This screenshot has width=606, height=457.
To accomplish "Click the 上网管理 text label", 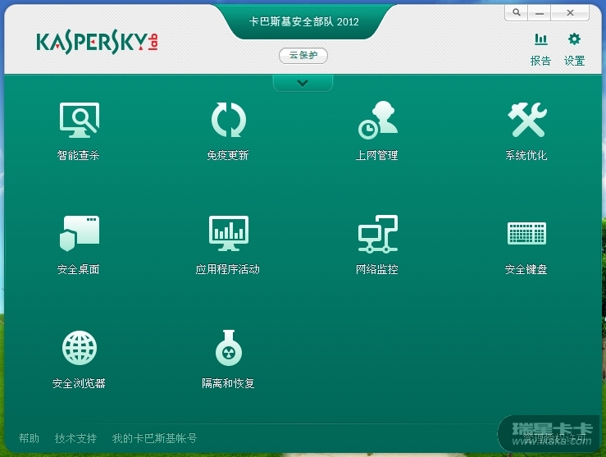I will click(377, 155).
